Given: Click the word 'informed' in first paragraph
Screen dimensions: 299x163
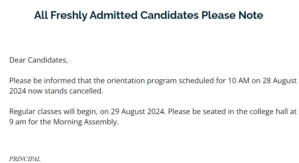Looking at the screenshot, I should click(60, 81).
